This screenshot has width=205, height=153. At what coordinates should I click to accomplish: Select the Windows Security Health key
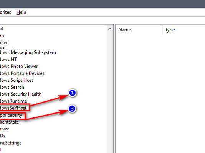pyautogui.click(x=21, y=94)
